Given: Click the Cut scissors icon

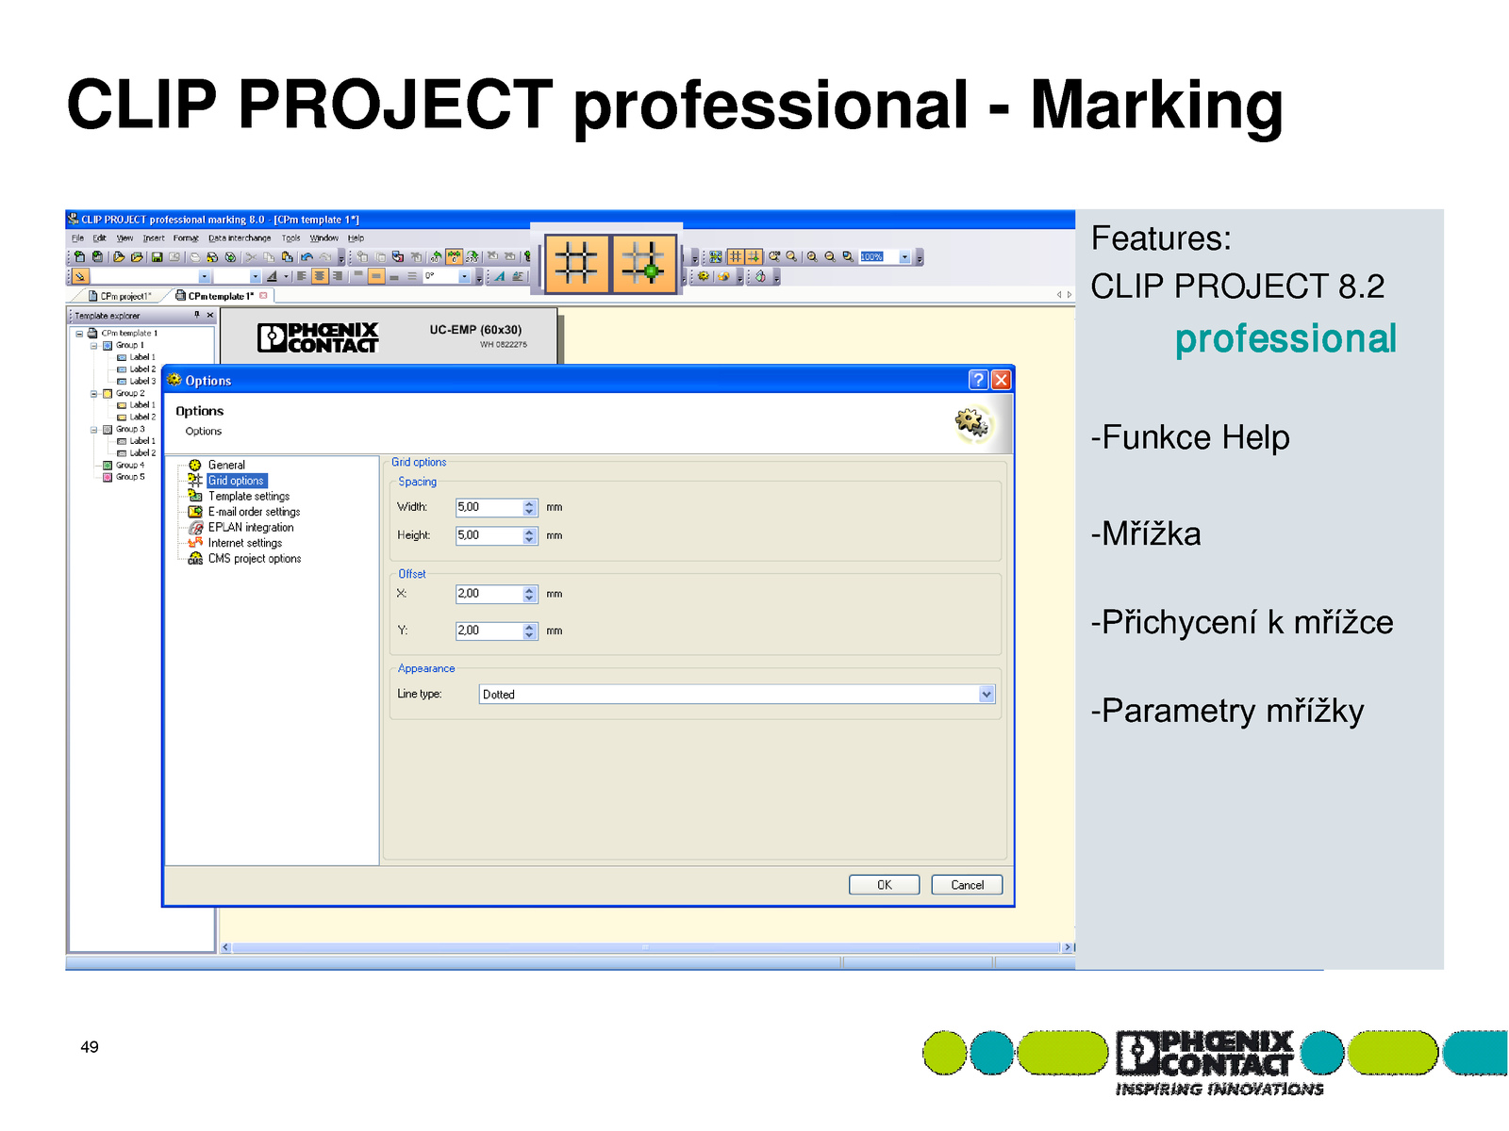Looking at the screenshot, I should coord(251,256).
